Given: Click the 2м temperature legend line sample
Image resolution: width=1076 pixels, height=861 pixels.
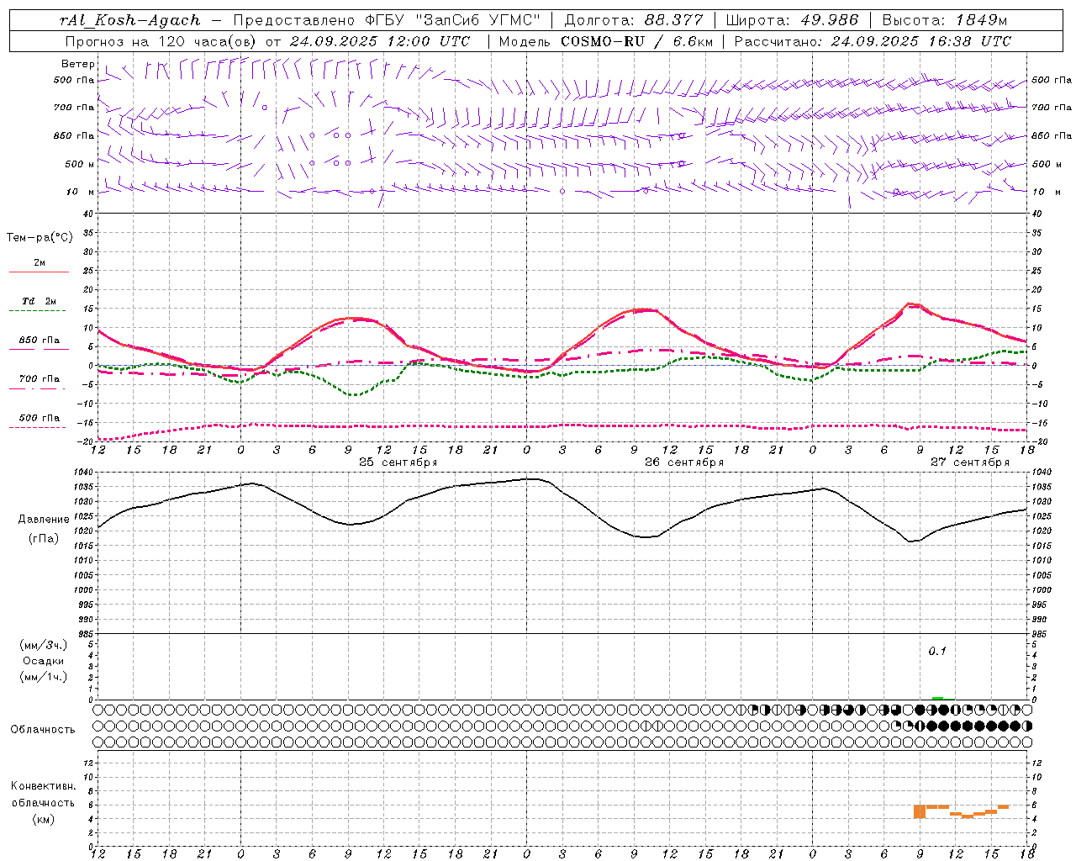Looking at the screenshot, I should (x=39, y=272).
